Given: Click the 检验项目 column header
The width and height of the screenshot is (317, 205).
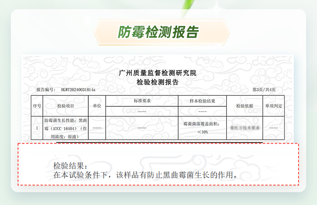Looking at the screenshot, I should pyautogui.click(x=65, y=106).
